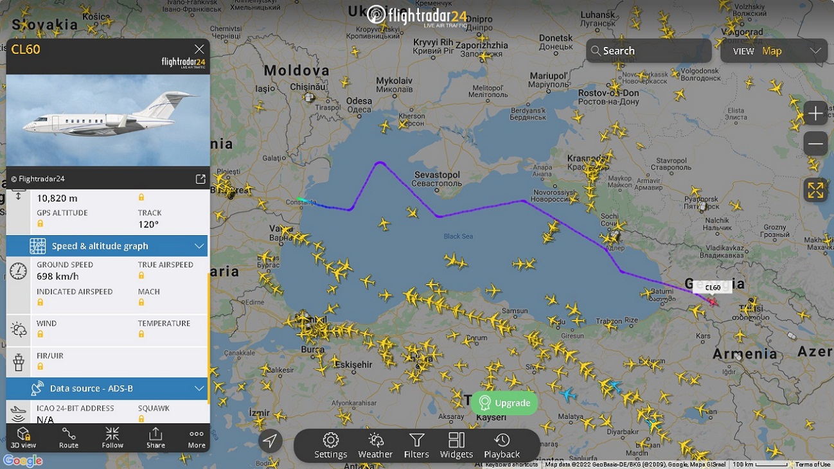Collapse the Speed & altitude graph section
834x469 pixels.
click(x=199, y=246)
